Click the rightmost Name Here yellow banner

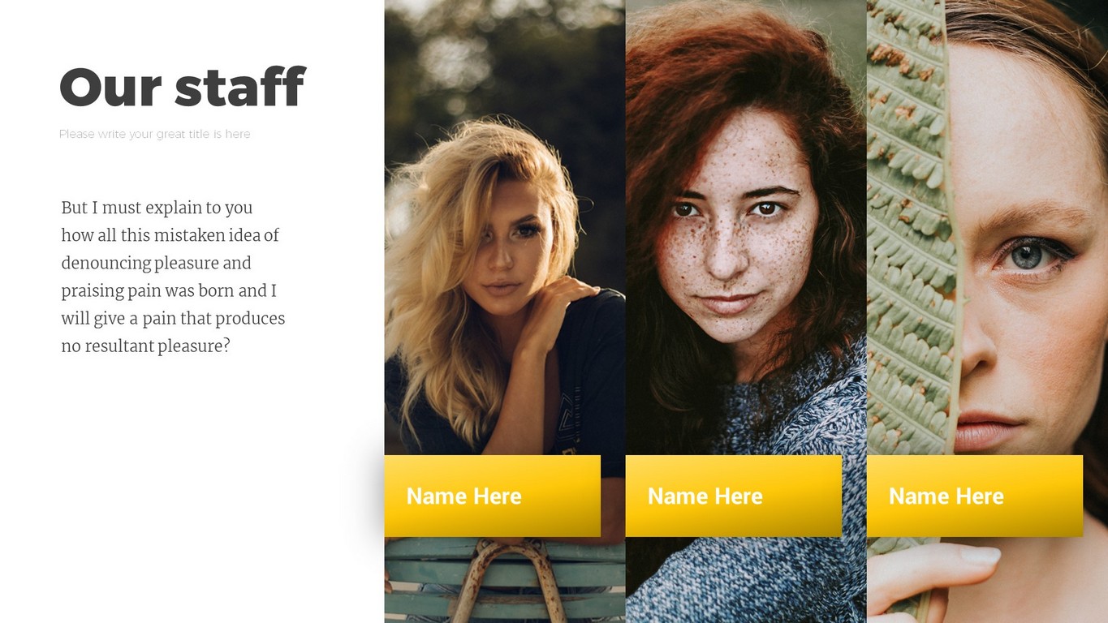tap(974, 496)
